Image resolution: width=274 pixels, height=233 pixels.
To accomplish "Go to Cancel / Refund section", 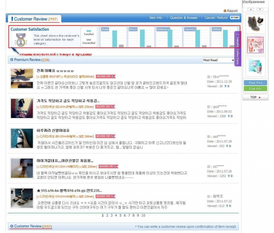I will 216,18.
